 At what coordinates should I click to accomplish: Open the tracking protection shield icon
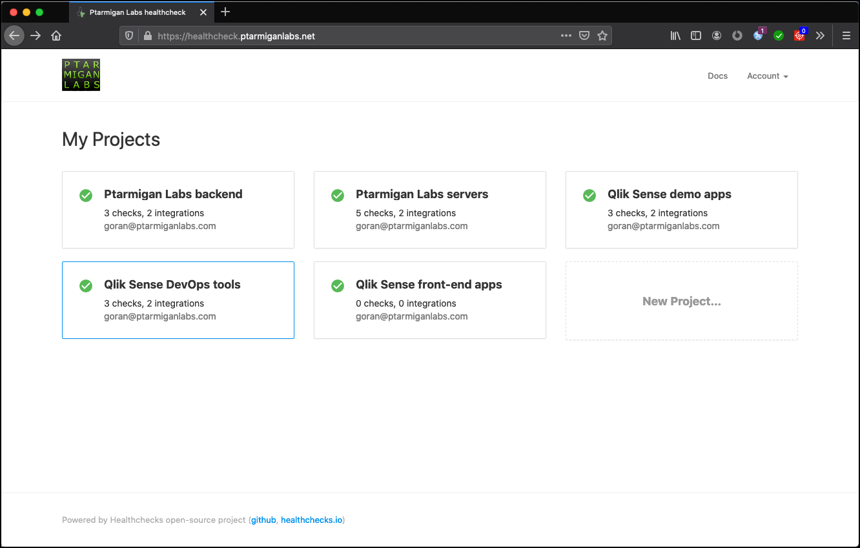click(129, 36)
